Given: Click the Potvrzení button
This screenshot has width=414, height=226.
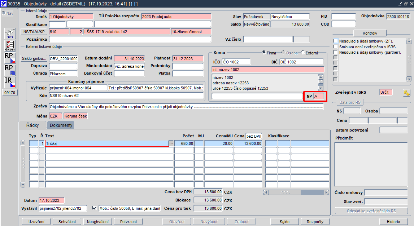Looking at the screenshot, I should (x=128, y=222).
